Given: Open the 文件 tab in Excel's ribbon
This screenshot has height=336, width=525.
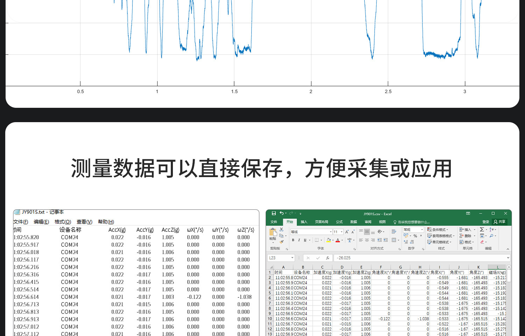Looking at the screenshot, I should tap(274, 222).
